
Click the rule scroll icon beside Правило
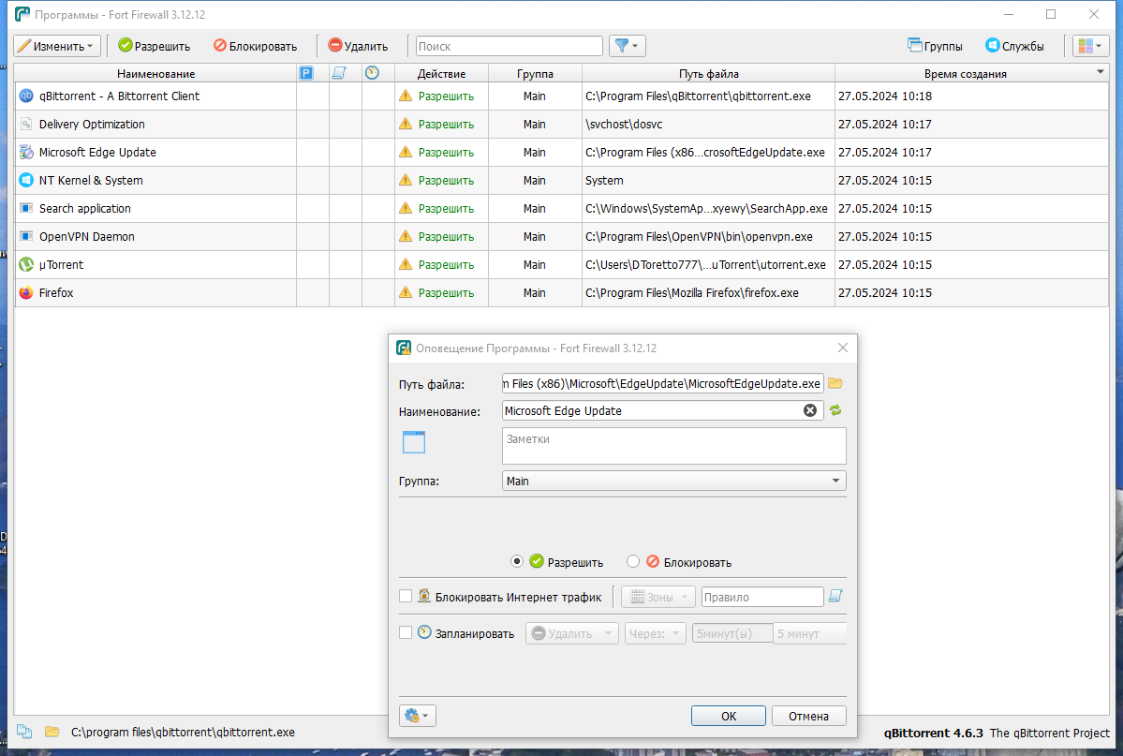(x=835, y=596)
